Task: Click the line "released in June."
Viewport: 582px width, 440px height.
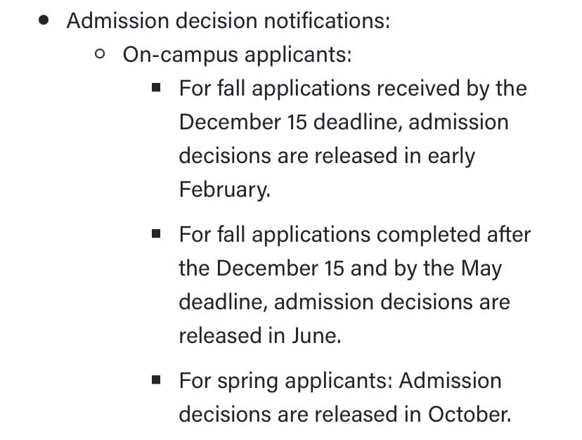Action: [260, 335]
